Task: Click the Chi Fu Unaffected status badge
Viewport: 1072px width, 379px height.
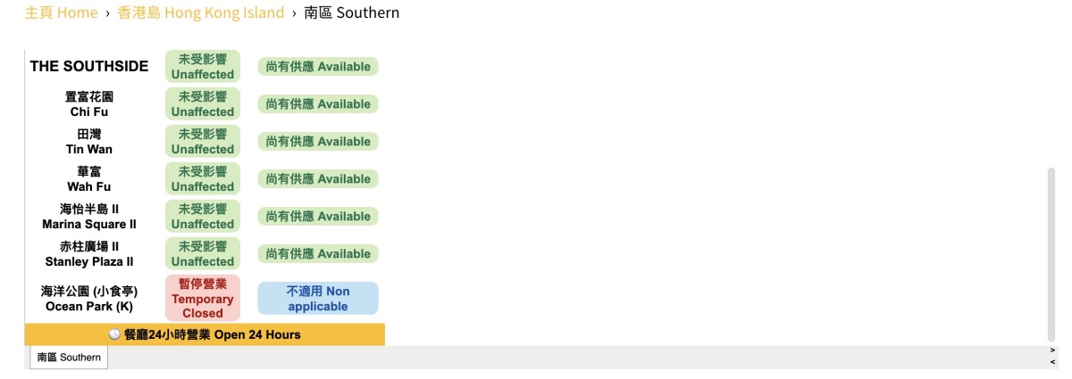Action: coord(203,103)
